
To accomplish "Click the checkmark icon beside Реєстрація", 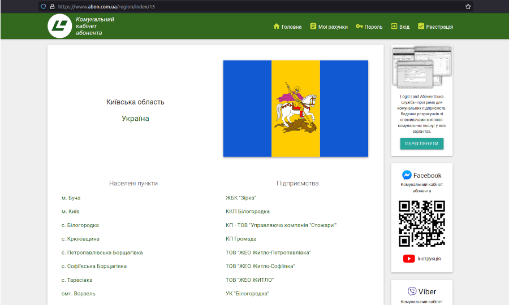I will 421,26.
